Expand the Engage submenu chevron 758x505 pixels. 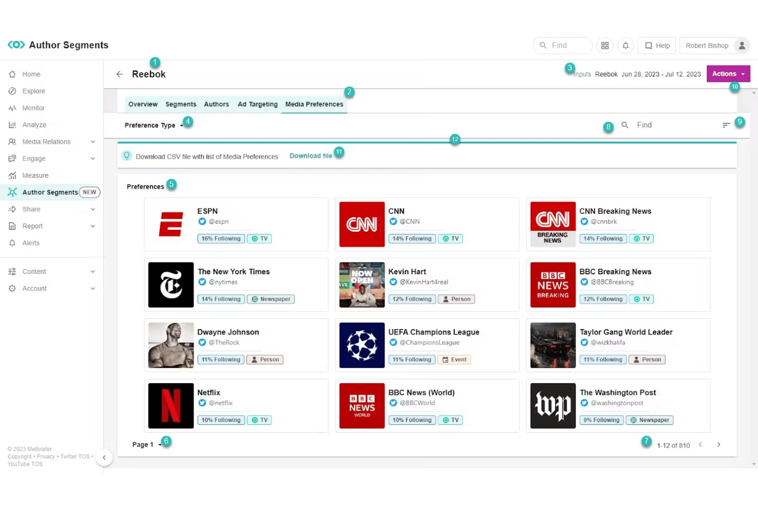coord(93,159)
